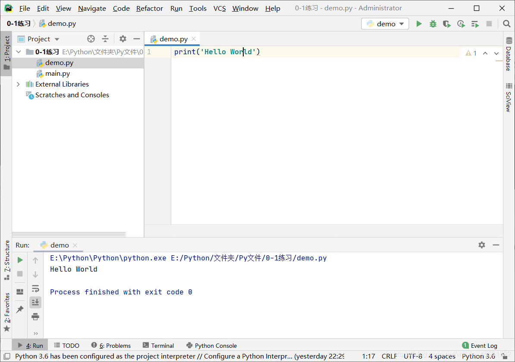This screenshot has height=362, width=515.
Task: Go to next highlighted error arrow
Action: point(496,53)
